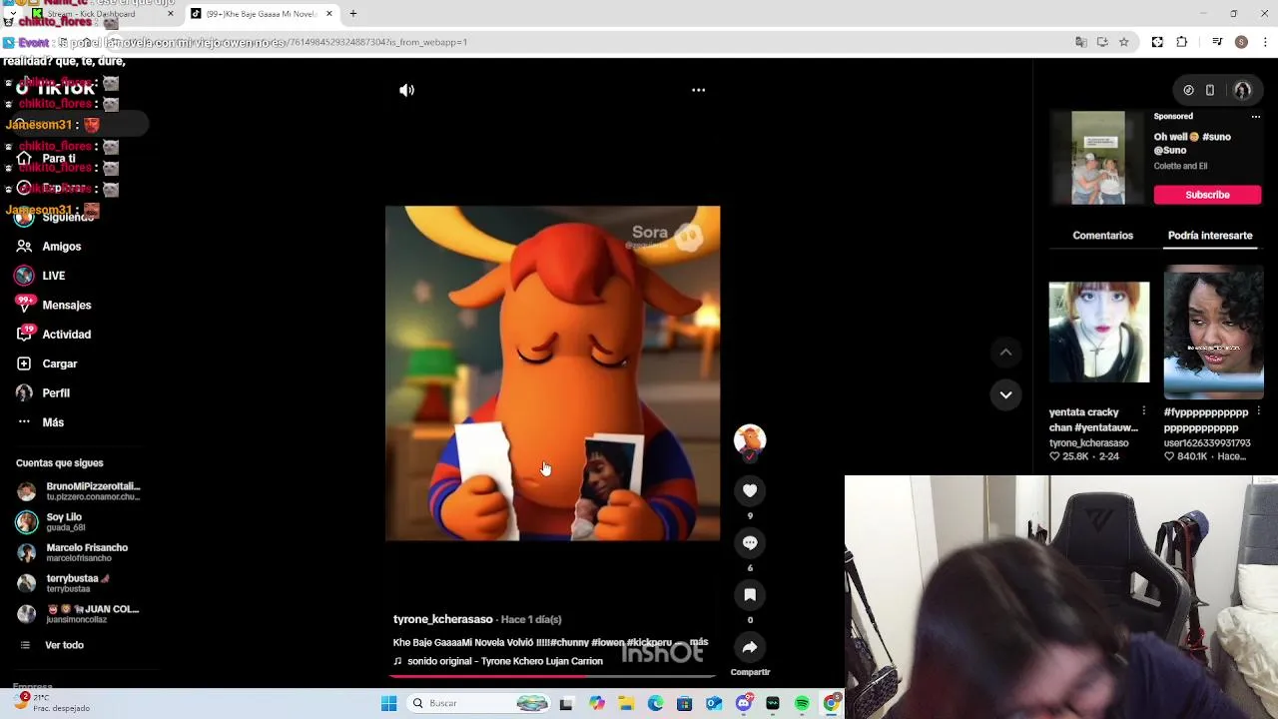Open the BrunoMiPizzeroItali followed account
The image size is (1278, 719).
[79, 491]
